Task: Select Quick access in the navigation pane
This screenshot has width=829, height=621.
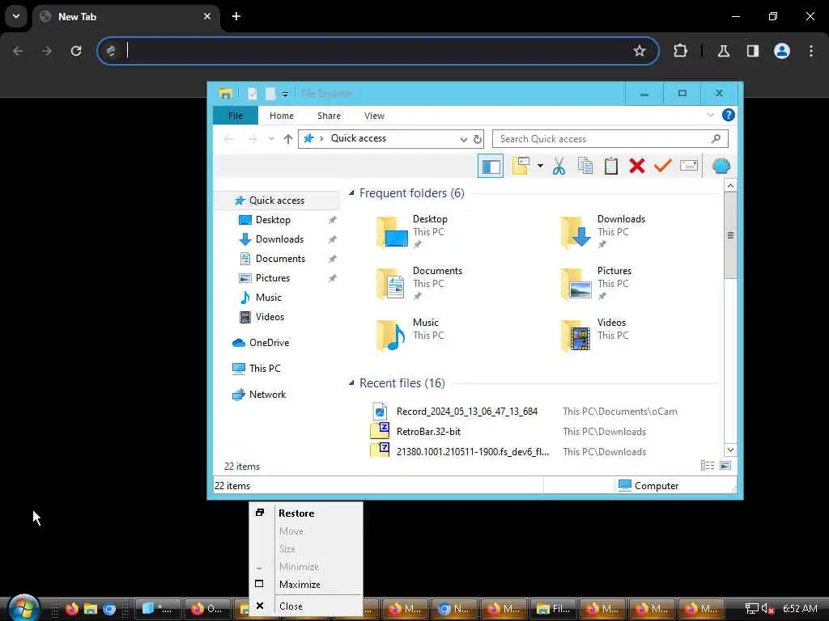Action: [277, 201]
